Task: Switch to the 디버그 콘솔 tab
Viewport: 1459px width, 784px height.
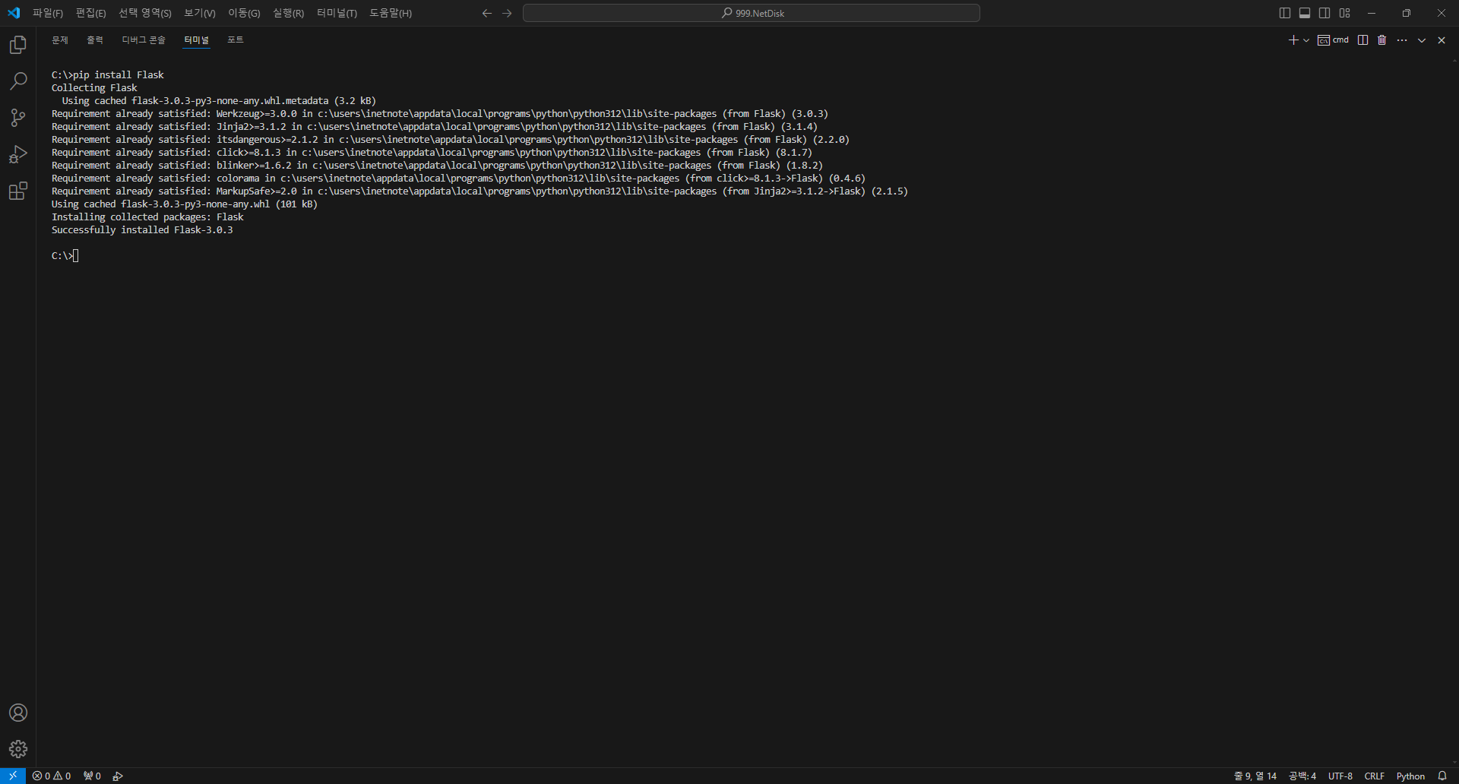Action: coord(144,40)
